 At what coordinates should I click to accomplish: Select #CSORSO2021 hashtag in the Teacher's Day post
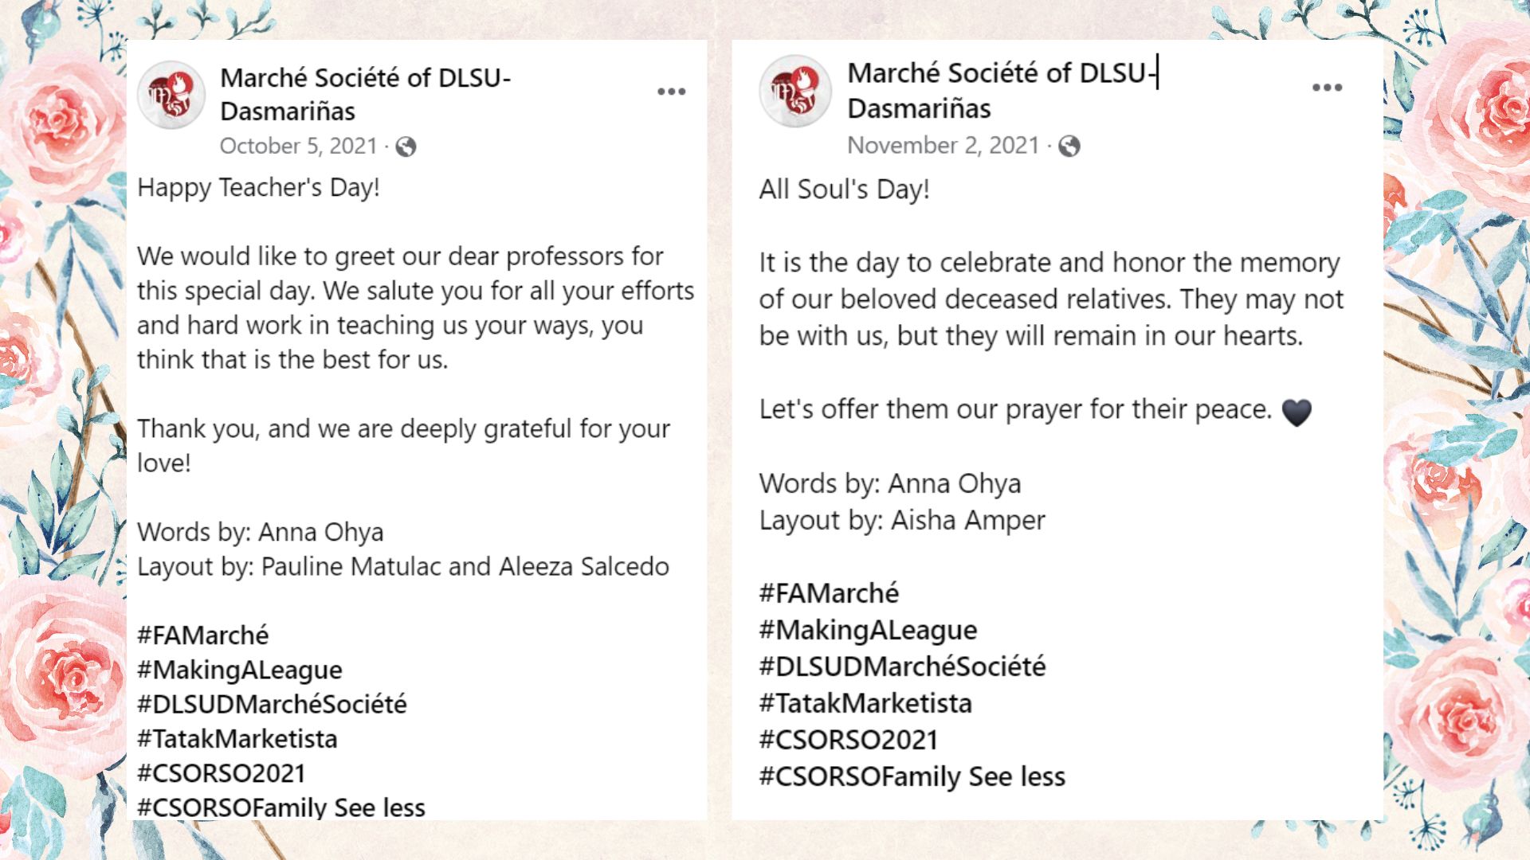[222, 773]
